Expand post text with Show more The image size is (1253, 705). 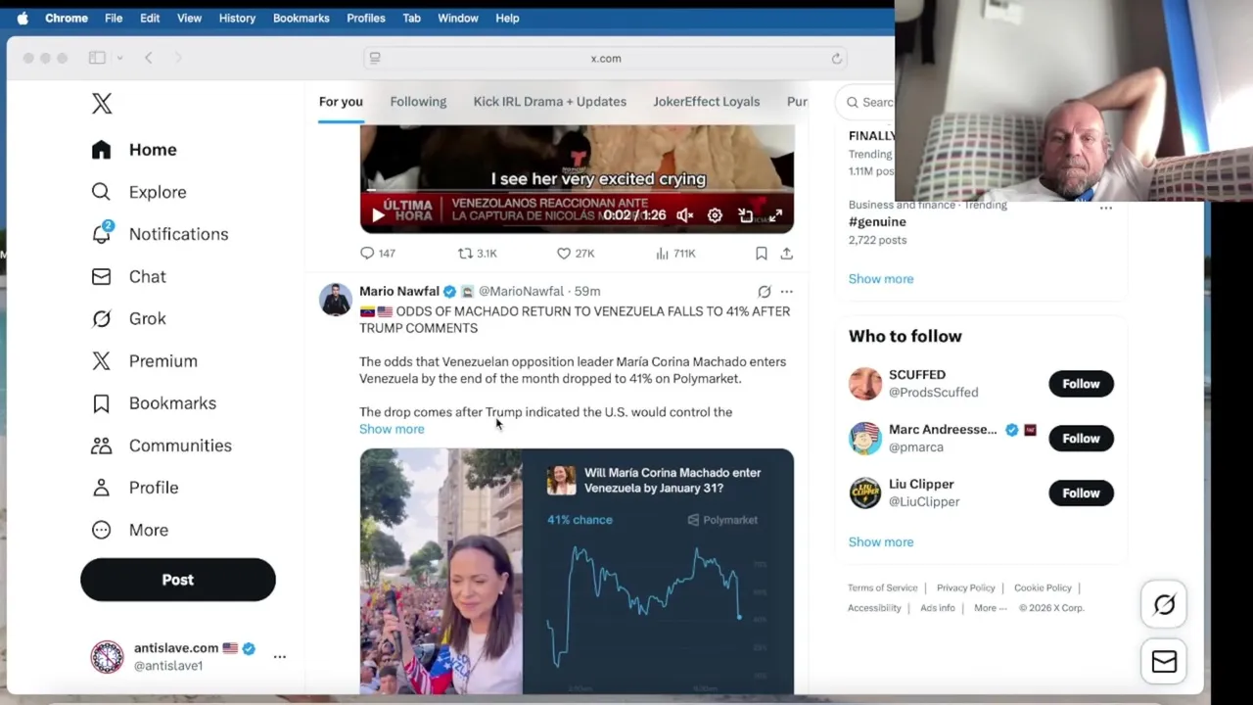392,429
